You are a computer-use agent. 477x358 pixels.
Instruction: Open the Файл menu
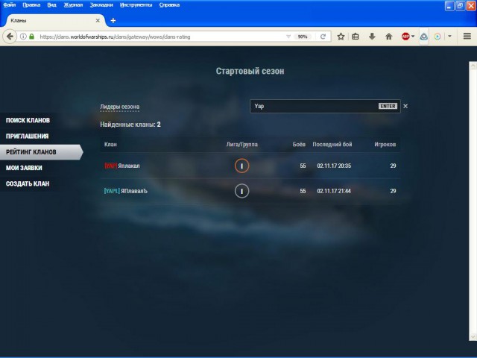click(10, 5)
